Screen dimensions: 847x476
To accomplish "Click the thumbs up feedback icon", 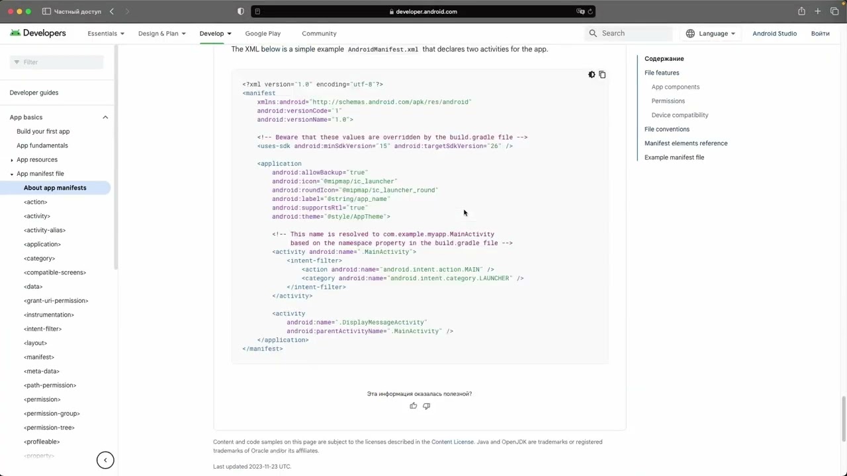I will pyautogui.click(x=414, y=406).
